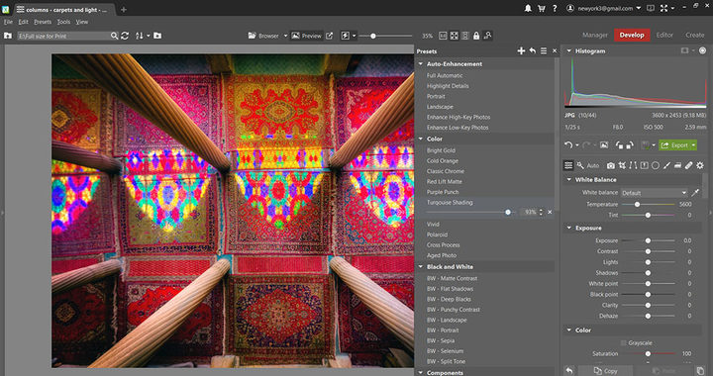Add a new preset with plus icon
The width and height of the screenshot is (713, 376).
[521, 50]
